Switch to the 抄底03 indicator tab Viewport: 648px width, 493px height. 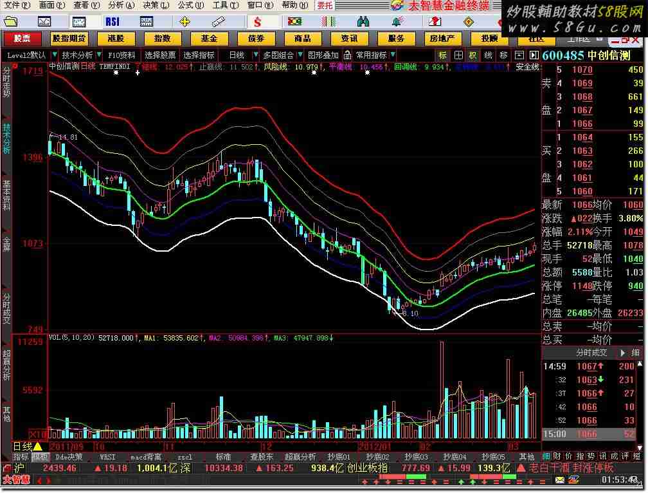click(x=416, y=457)
